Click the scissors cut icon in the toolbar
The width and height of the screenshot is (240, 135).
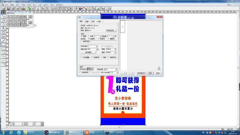point(38,8)
